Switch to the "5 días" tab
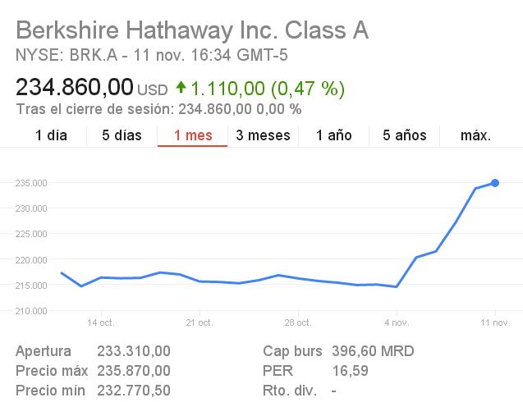 pos(122,135)
